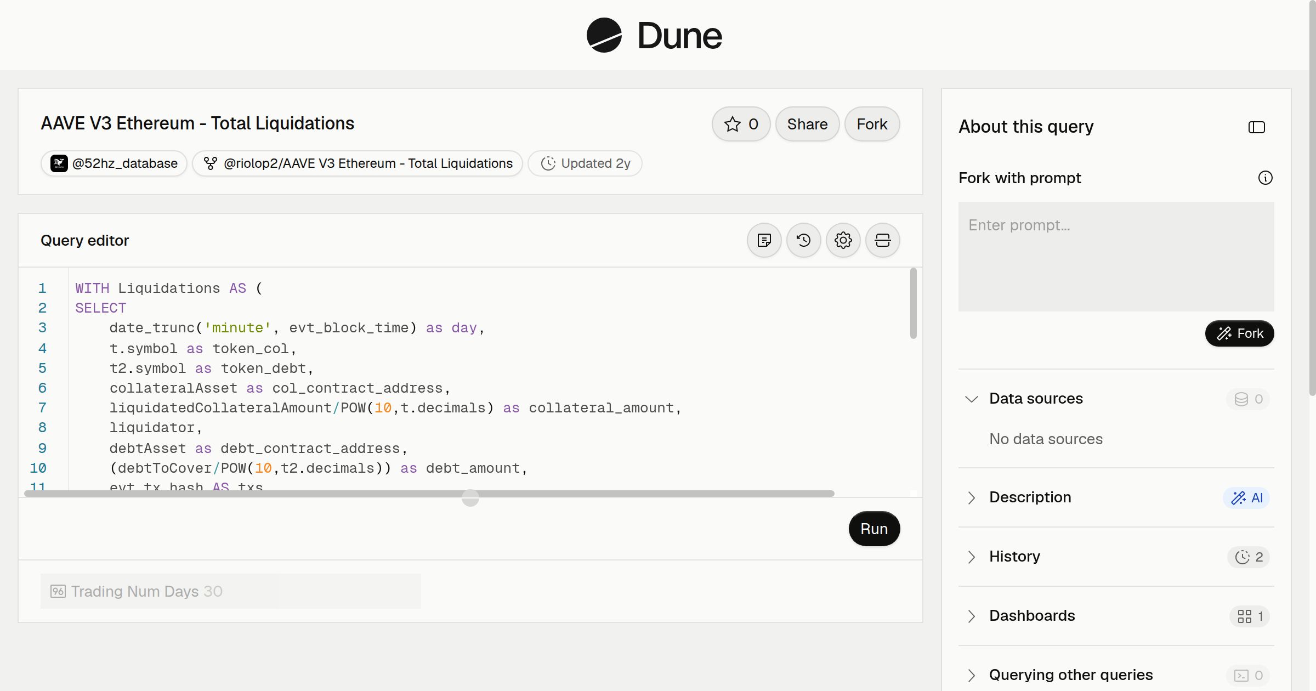Click the Data sources count badge
The height and width of the screenshot is (691, 1316).
click(1249, 399)
